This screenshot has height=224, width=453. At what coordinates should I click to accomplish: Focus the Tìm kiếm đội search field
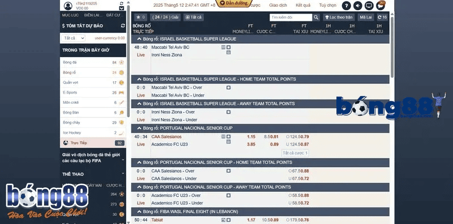click(x=291, y=17)
